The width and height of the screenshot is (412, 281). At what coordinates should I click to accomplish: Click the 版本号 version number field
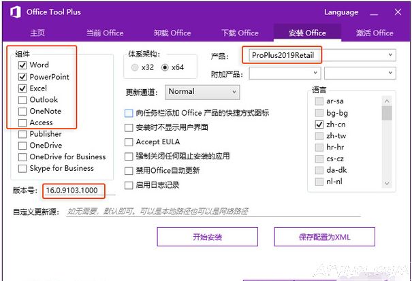79,191
